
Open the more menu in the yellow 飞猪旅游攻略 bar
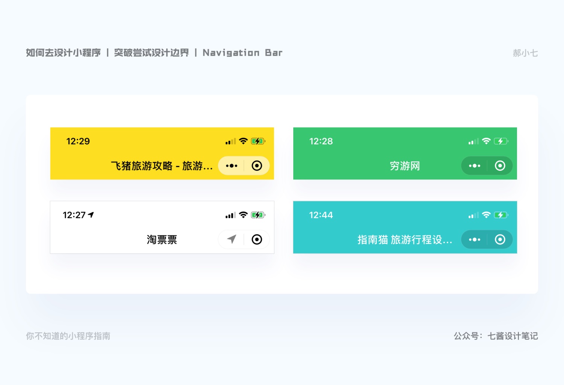pos(232,166)
